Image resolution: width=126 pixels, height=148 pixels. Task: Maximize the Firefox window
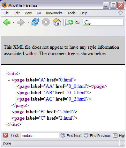pyautogui.click(x=113, y=5)
